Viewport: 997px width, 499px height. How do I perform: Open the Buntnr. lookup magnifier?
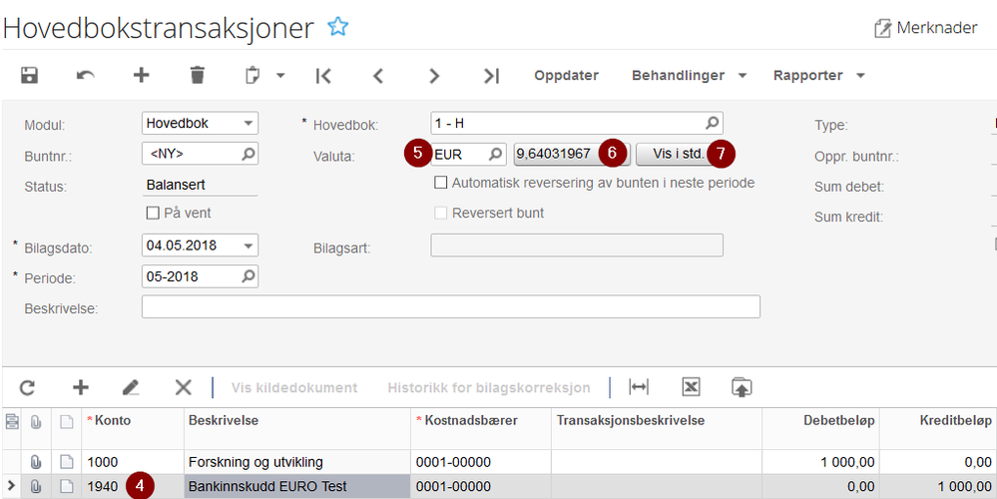tap(249, 154)
